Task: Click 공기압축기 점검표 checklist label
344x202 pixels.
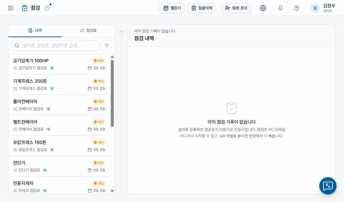Action: point(33,68)
